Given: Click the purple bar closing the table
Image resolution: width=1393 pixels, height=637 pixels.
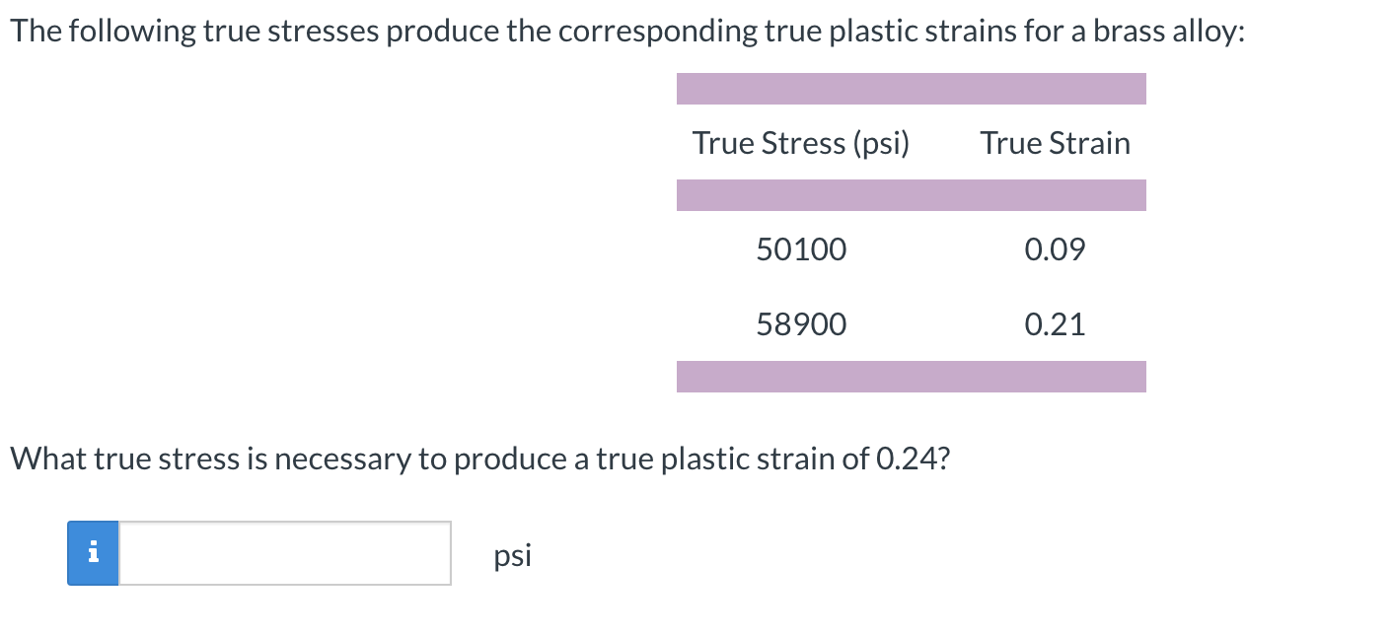Looking at the screenshot, I should click(912, 377).
